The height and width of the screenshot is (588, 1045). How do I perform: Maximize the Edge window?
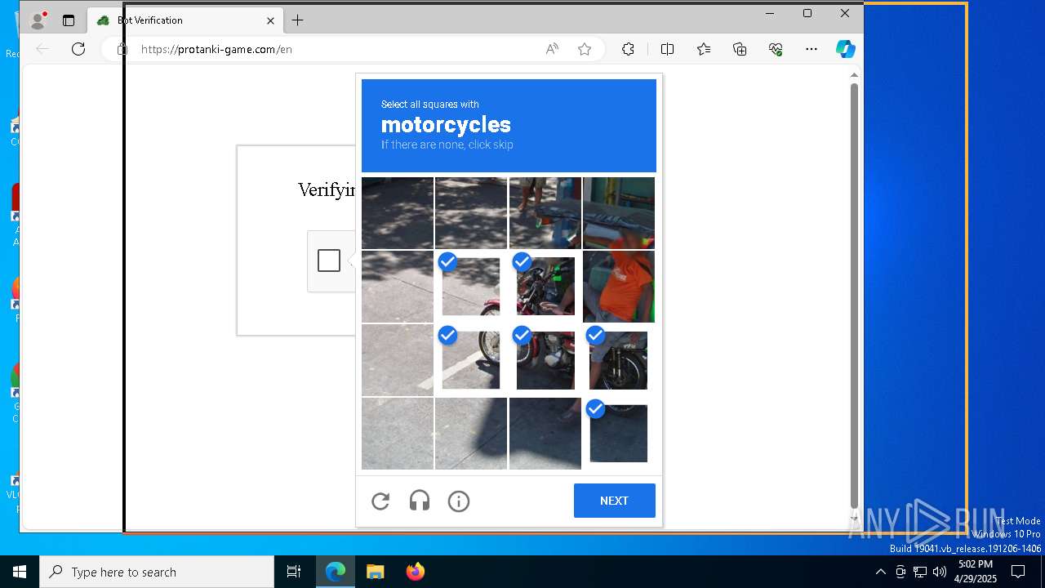click(x=807, y=13)
